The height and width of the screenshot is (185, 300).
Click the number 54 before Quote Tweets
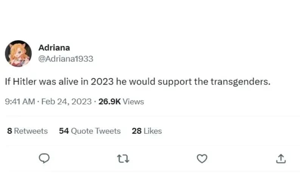(64, 131)
